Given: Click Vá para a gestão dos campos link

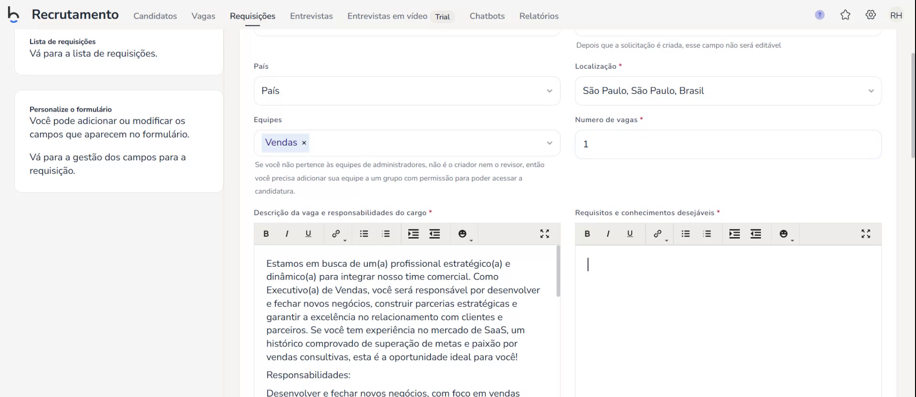Looking at the screenshot, I should pos(107,164).
